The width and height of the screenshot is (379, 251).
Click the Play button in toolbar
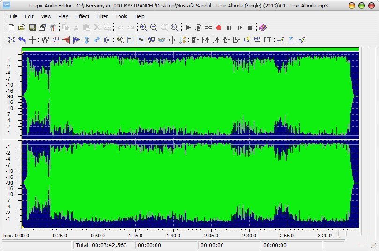click(x=188, y=28)
